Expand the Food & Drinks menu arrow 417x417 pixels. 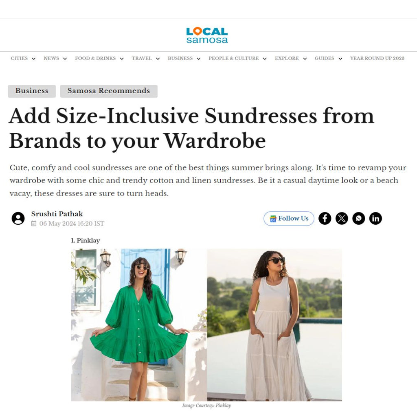(122, 59)
